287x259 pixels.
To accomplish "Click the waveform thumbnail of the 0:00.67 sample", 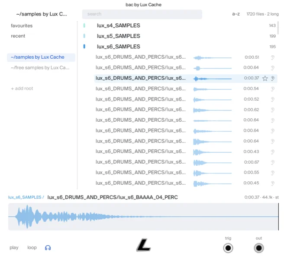I will click(212, 163).
